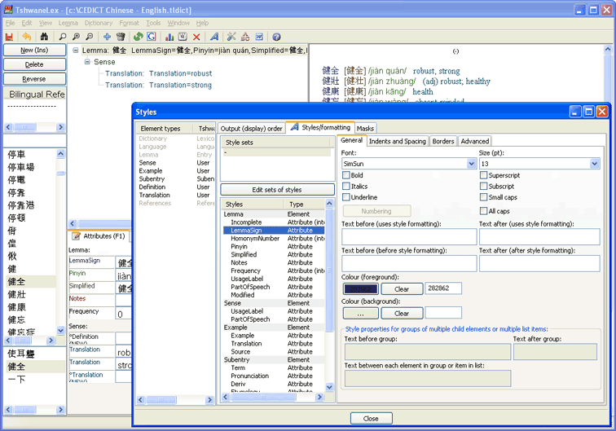The width and height of the screenshot is (616, 431).
Task: Select the Pinyin row in styles list
Action: pos(241,246)
